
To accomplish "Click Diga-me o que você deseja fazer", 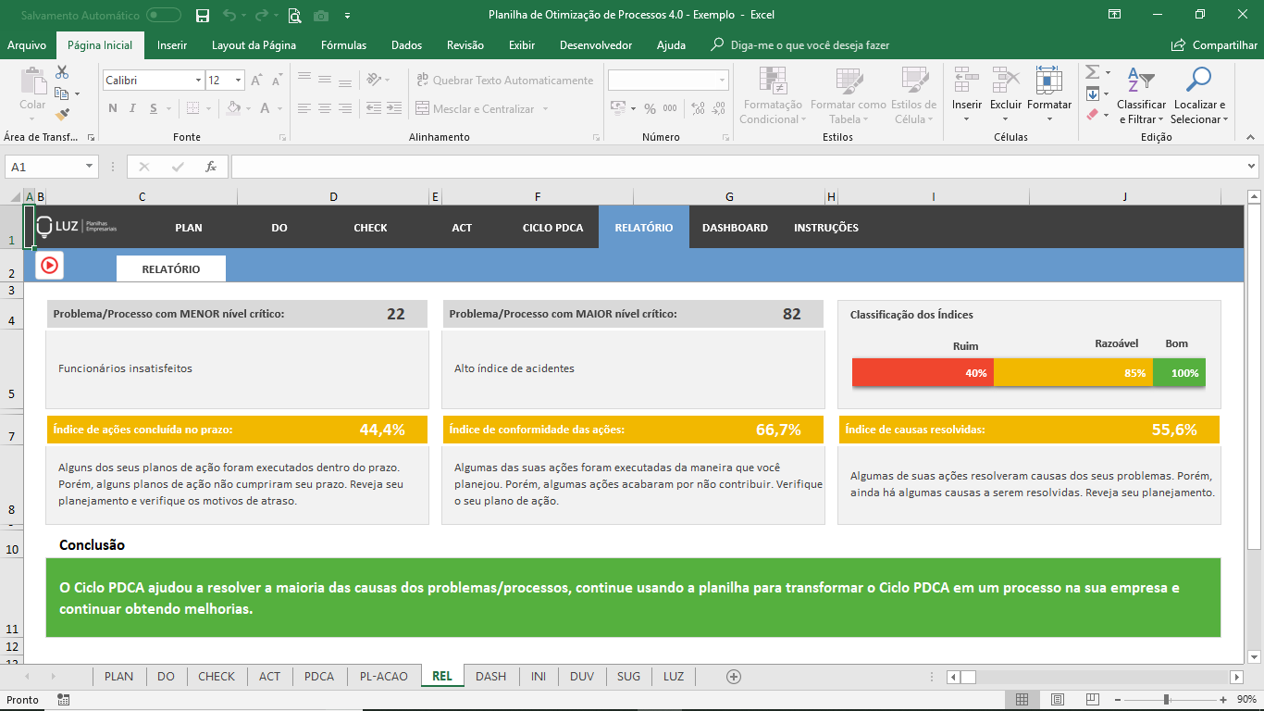I will point(800,45).
